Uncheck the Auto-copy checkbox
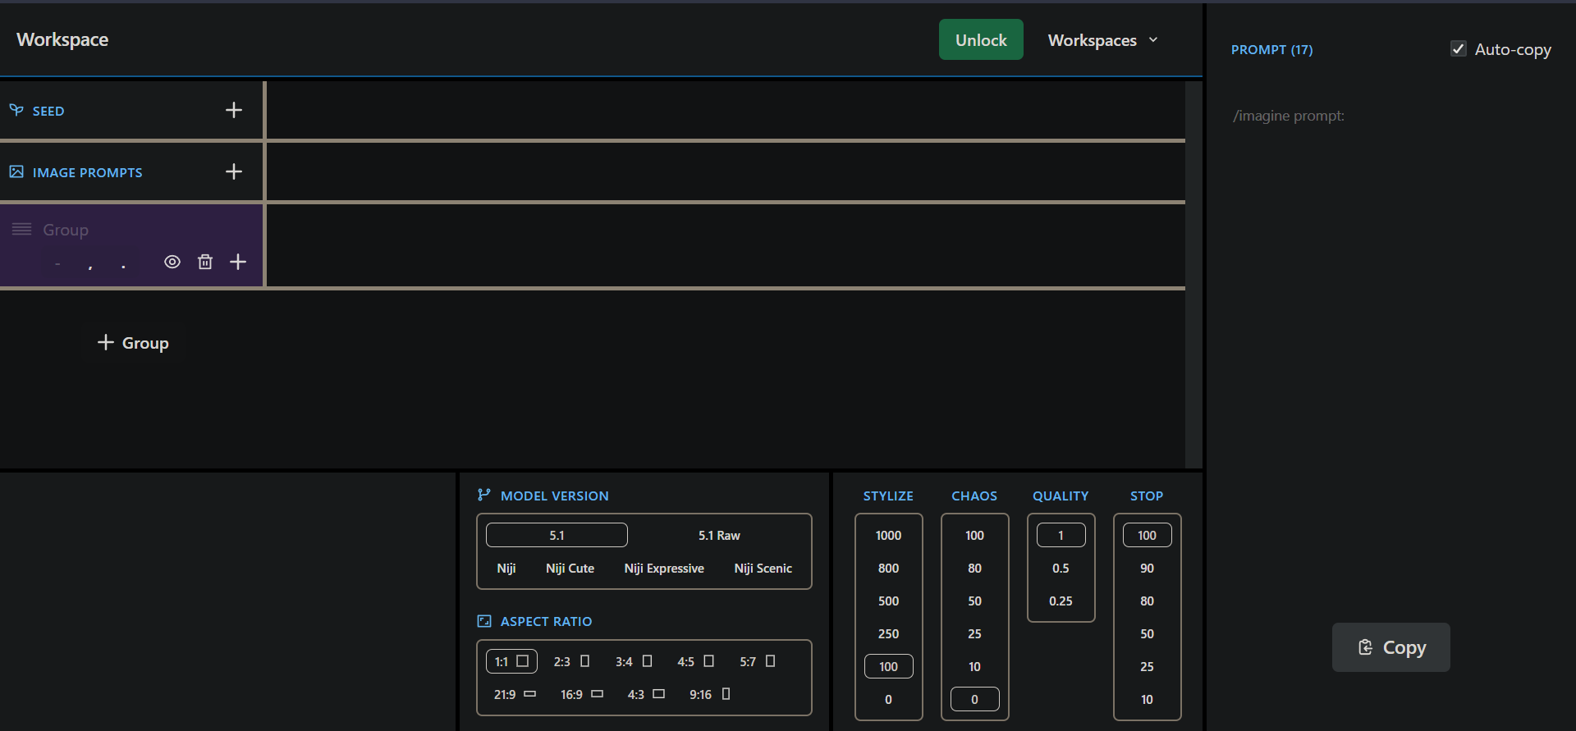The image size is (1576, 731). pos(1459,49)
